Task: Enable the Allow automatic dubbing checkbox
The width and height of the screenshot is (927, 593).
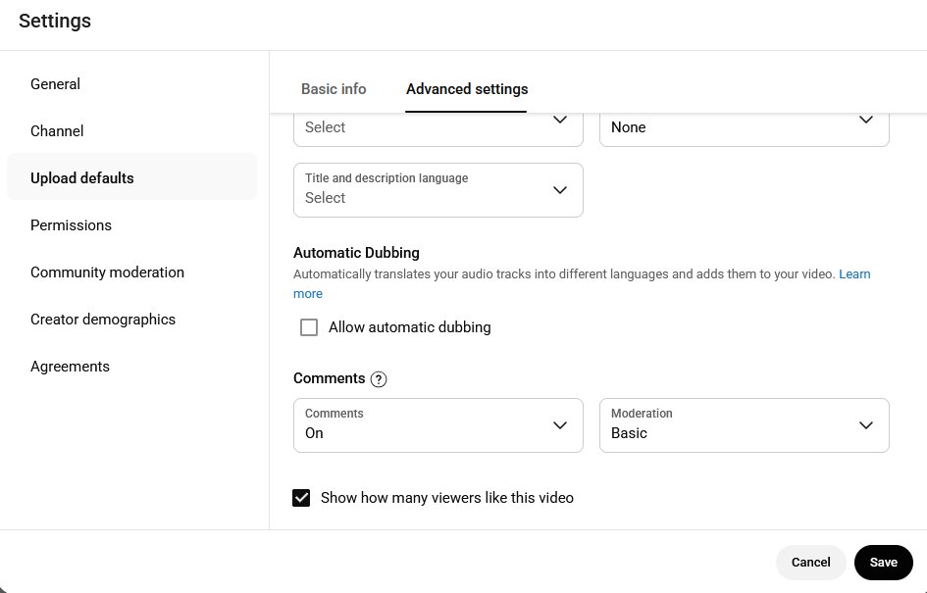Action: (309, 327)
